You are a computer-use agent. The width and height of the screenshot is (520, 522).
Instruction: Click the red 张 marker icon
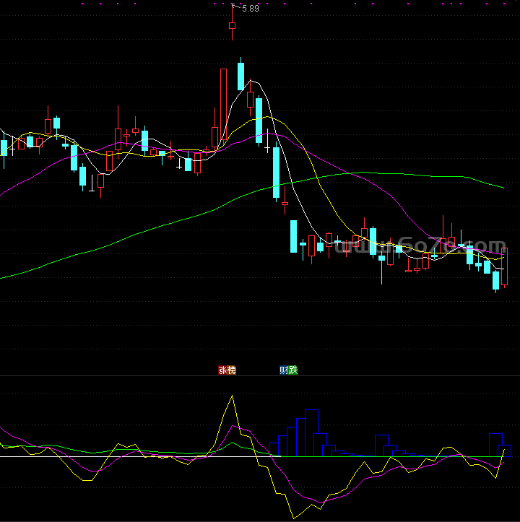[222, 370]
